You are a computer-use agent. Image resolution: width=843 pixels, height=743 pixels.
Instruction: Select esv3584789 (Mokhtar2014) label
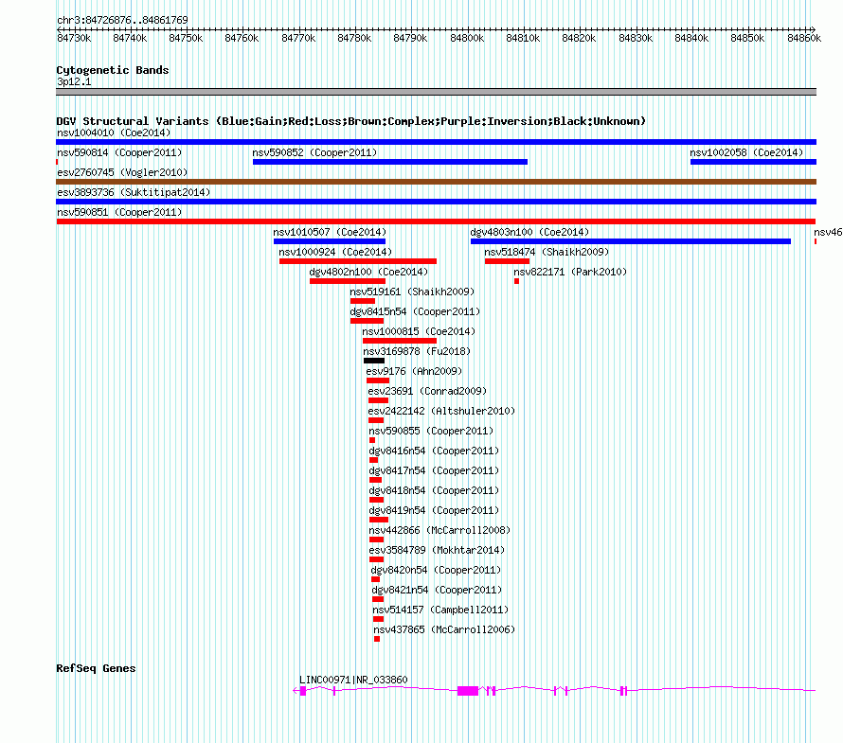pyautogui.click(x=437, y=550)
